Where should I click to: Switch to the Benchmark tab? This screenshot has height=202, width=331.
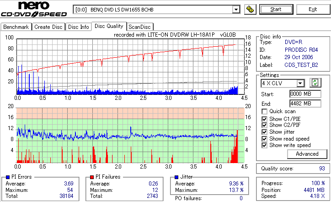point(16,27)
